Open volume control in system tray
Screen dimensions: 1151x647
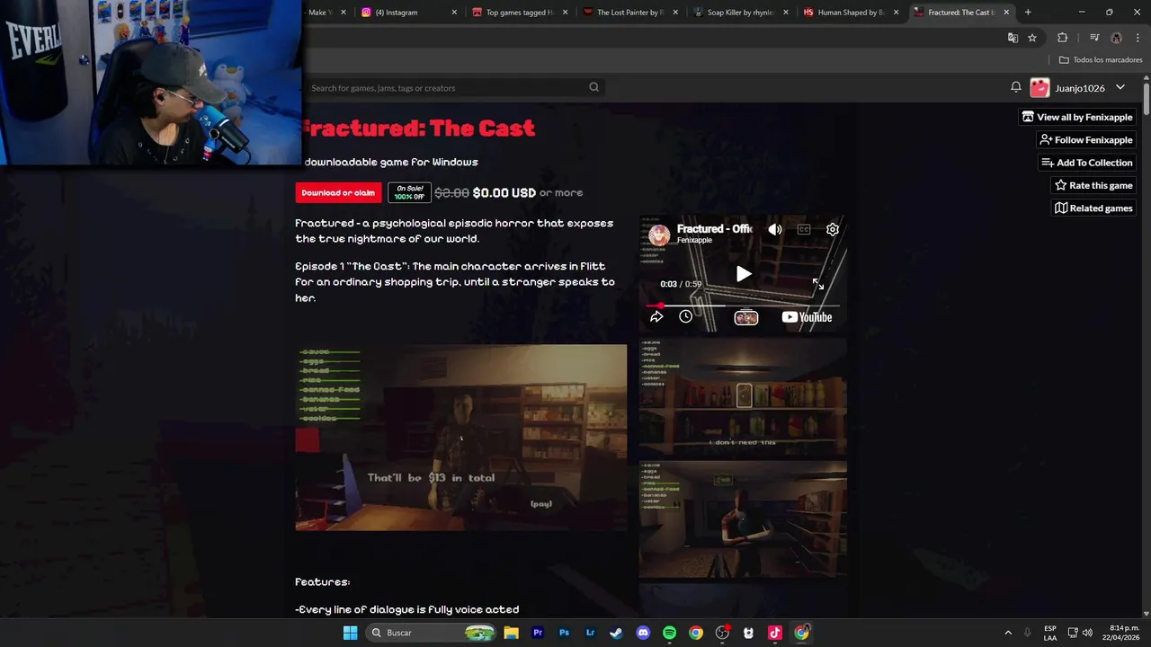pos(1087,633)
